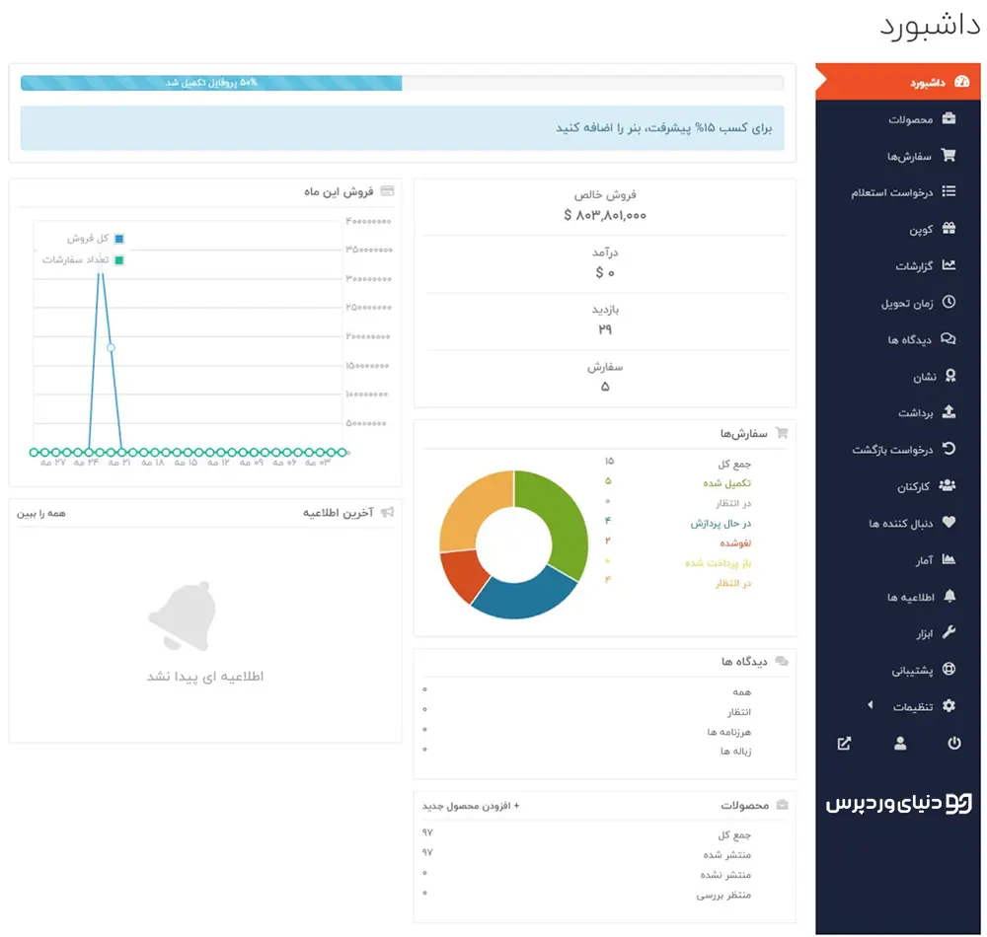987x937 pixels.
Task: Click the power logout icon
Action: coord(954,744)
